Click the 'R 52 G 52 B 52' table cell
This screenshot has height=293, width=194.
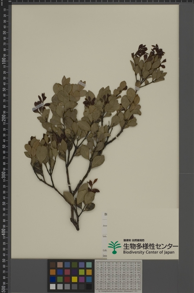(x=137, y=286)
